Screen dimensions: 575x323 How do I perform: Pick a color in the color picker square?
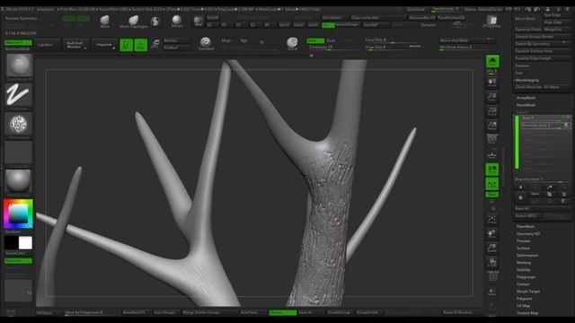coord(18,214)
